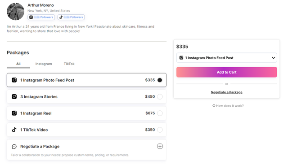Click the Instagram icon inside the package dropdown
This screenshot has height=165, width=288.
click(181, 58)
